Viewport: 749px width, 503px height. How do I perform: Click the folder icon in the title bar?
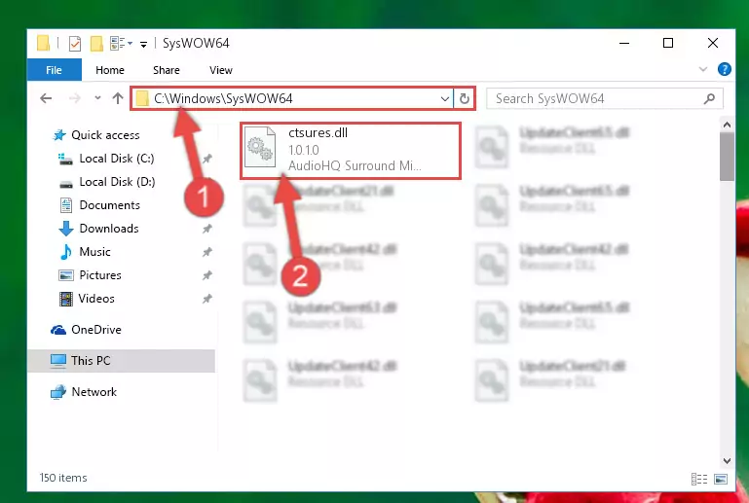43,44
